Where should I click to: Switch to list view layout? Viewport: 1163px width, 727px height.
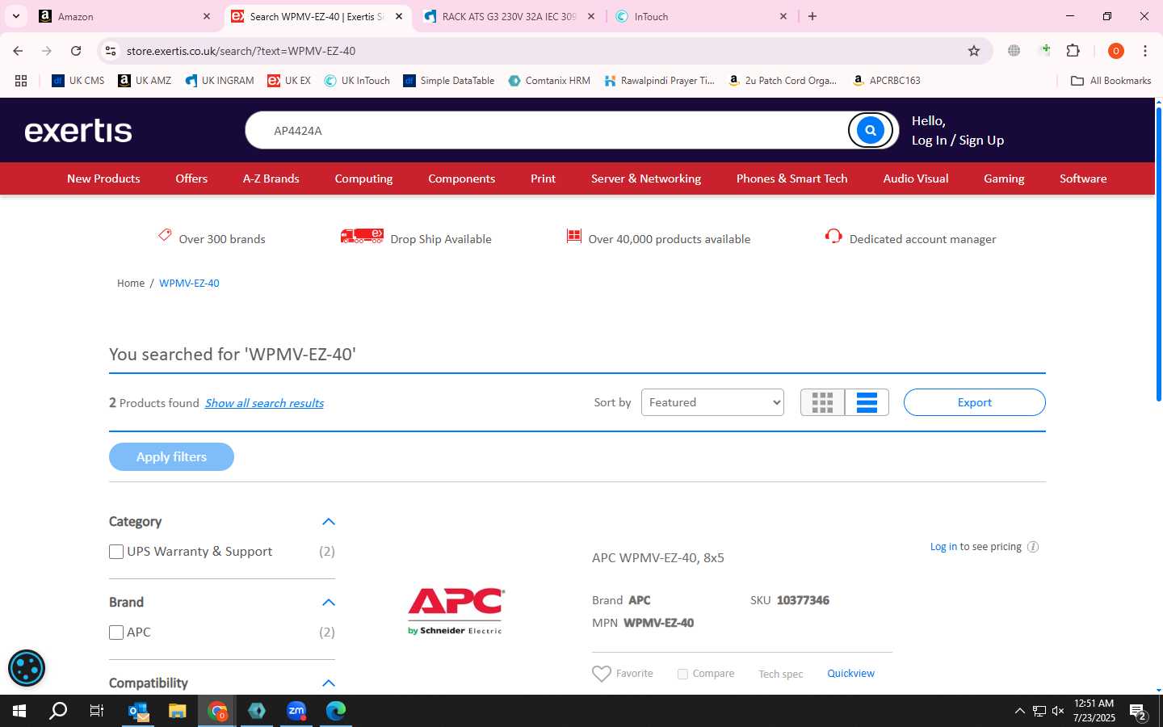click(867, 402)
